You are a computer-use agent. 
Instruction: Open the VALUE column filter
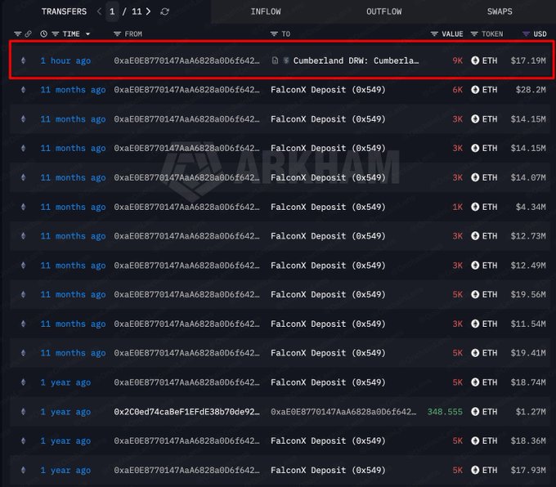pyautogui.click(x=434, y=34)
